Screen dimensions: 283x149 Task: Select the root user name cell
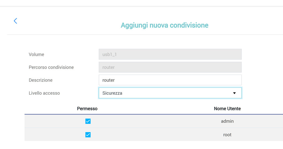tap(227, 135)
